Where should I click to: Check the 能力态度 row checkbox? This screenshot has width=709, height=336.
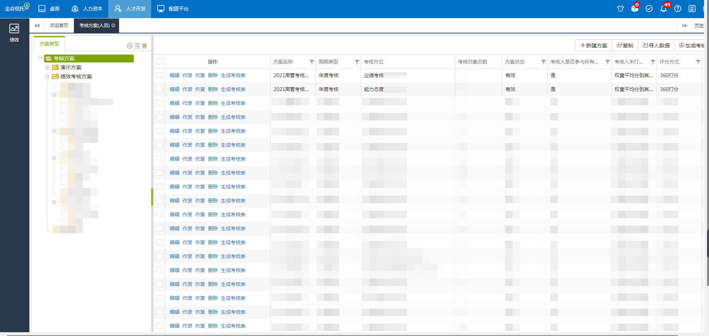coord(159,89)
